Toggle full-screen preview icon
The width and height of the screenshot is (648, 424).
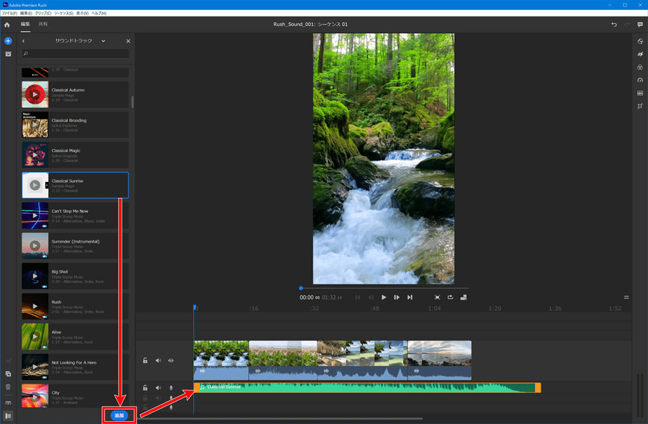click(x=437, y=297)
